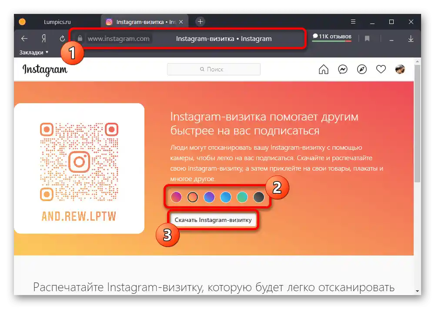Image resolution: width=435 pixels, height=309 pixels.
Task: Click the AND.REW.LPTW username text
Action: pos(79,216)
